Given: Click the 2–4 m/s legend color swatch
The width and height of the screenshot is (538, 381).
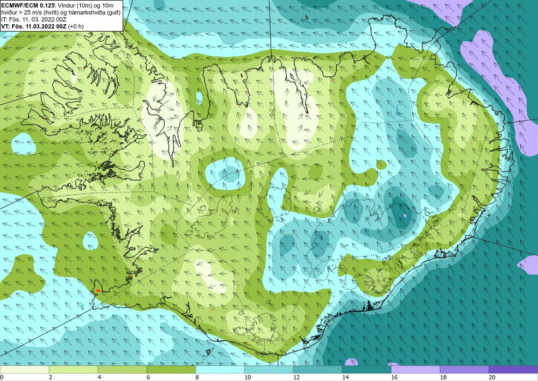Looking at the screenshot, I should coord(73,370).
